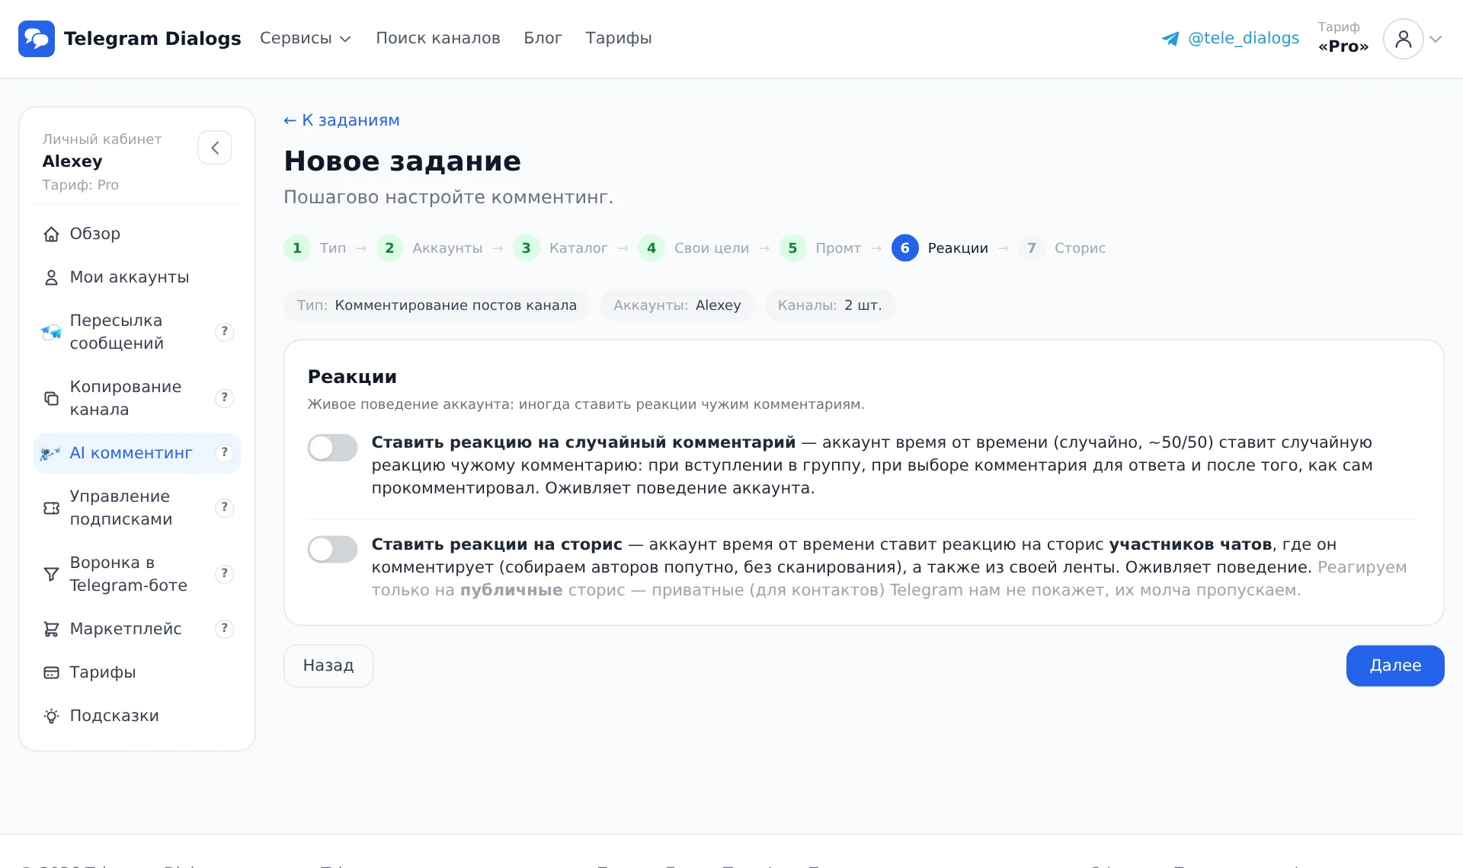Click the Воронка funnel icon
The width and height of the screenshot is (1463, 868).
[51, 574]
